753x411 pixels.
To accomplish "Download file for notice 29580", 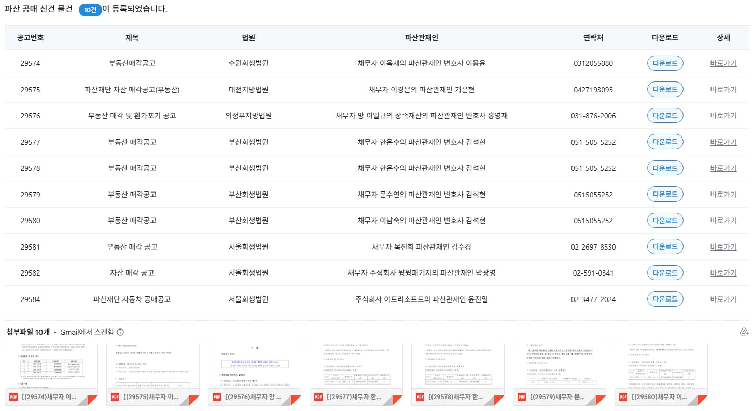I will click(665, 220).
